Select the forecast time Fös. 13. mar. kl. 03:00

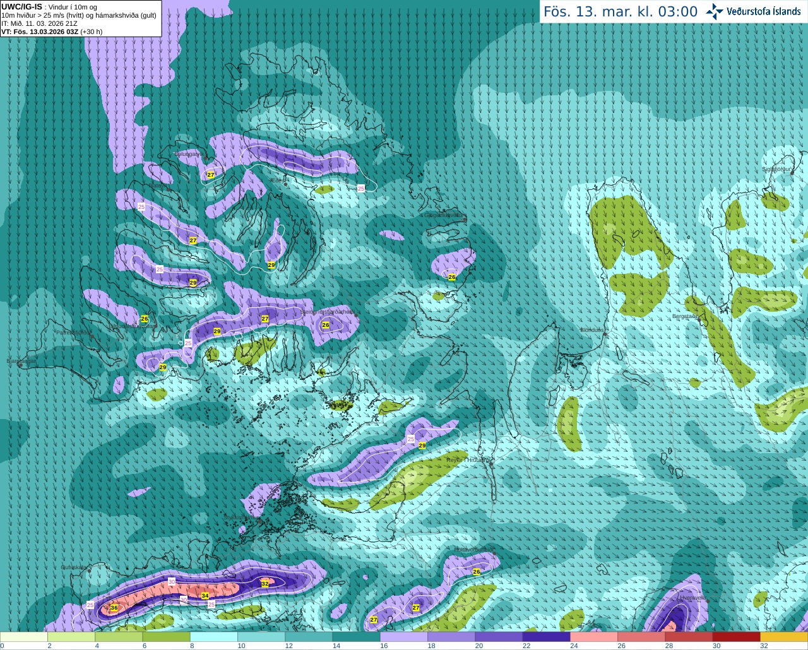tap(621, 12)
